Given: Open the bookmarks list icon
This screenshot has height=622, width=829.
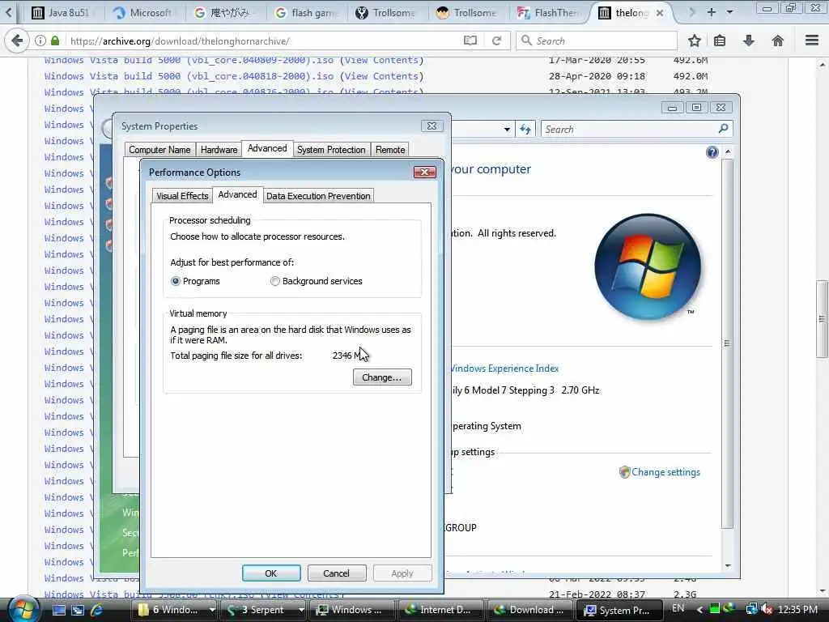Looking at the screenshot, I should [720, 40].
